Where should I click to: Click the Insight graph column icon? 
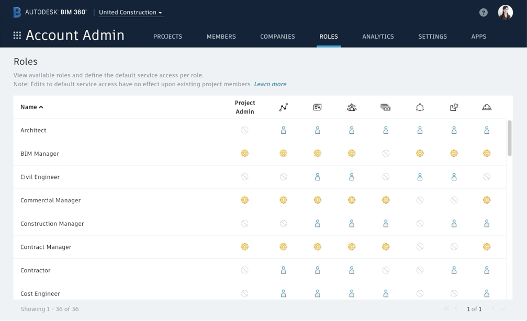283,107
